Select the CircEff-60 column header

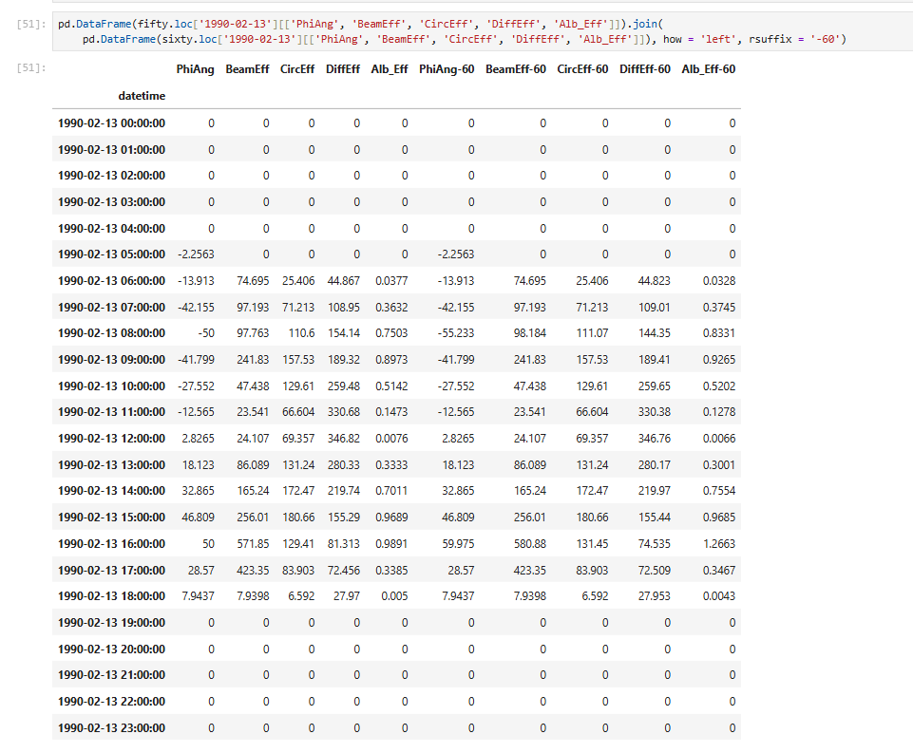(584, 69)
